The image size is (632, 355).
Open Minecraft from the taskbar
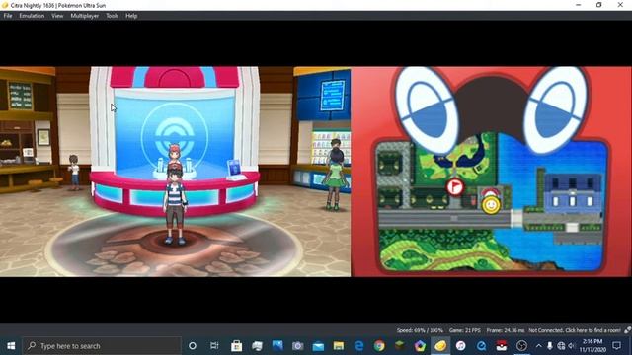[399, 346]
